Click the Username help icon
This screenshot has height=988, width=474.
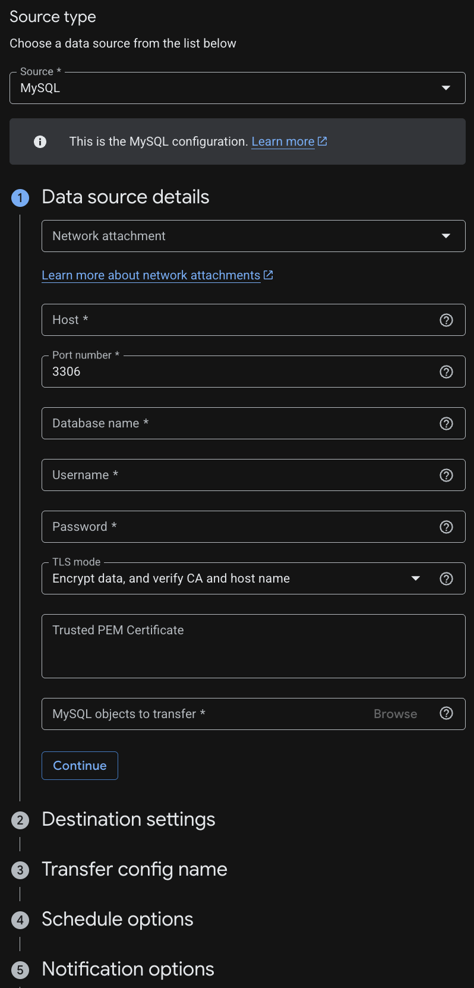[x=446, y=475]
